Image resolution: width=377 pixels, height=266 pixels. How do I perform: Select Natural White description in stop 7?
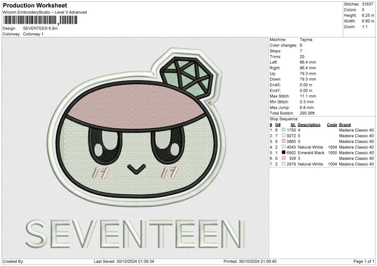click(x=310, y=164)
